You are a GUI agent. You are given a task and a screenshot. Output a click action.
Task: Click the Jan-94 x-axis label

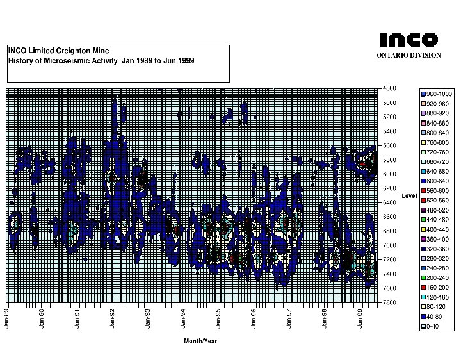click(183, 319)
